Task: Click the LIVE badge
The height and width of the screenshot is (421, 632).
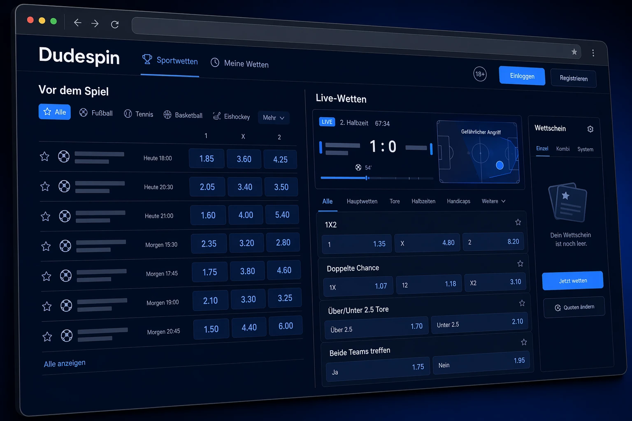Action: pos(327,122)
